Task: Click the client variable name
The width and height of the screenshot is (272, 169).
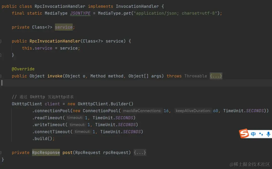Action: coord(52,104)
